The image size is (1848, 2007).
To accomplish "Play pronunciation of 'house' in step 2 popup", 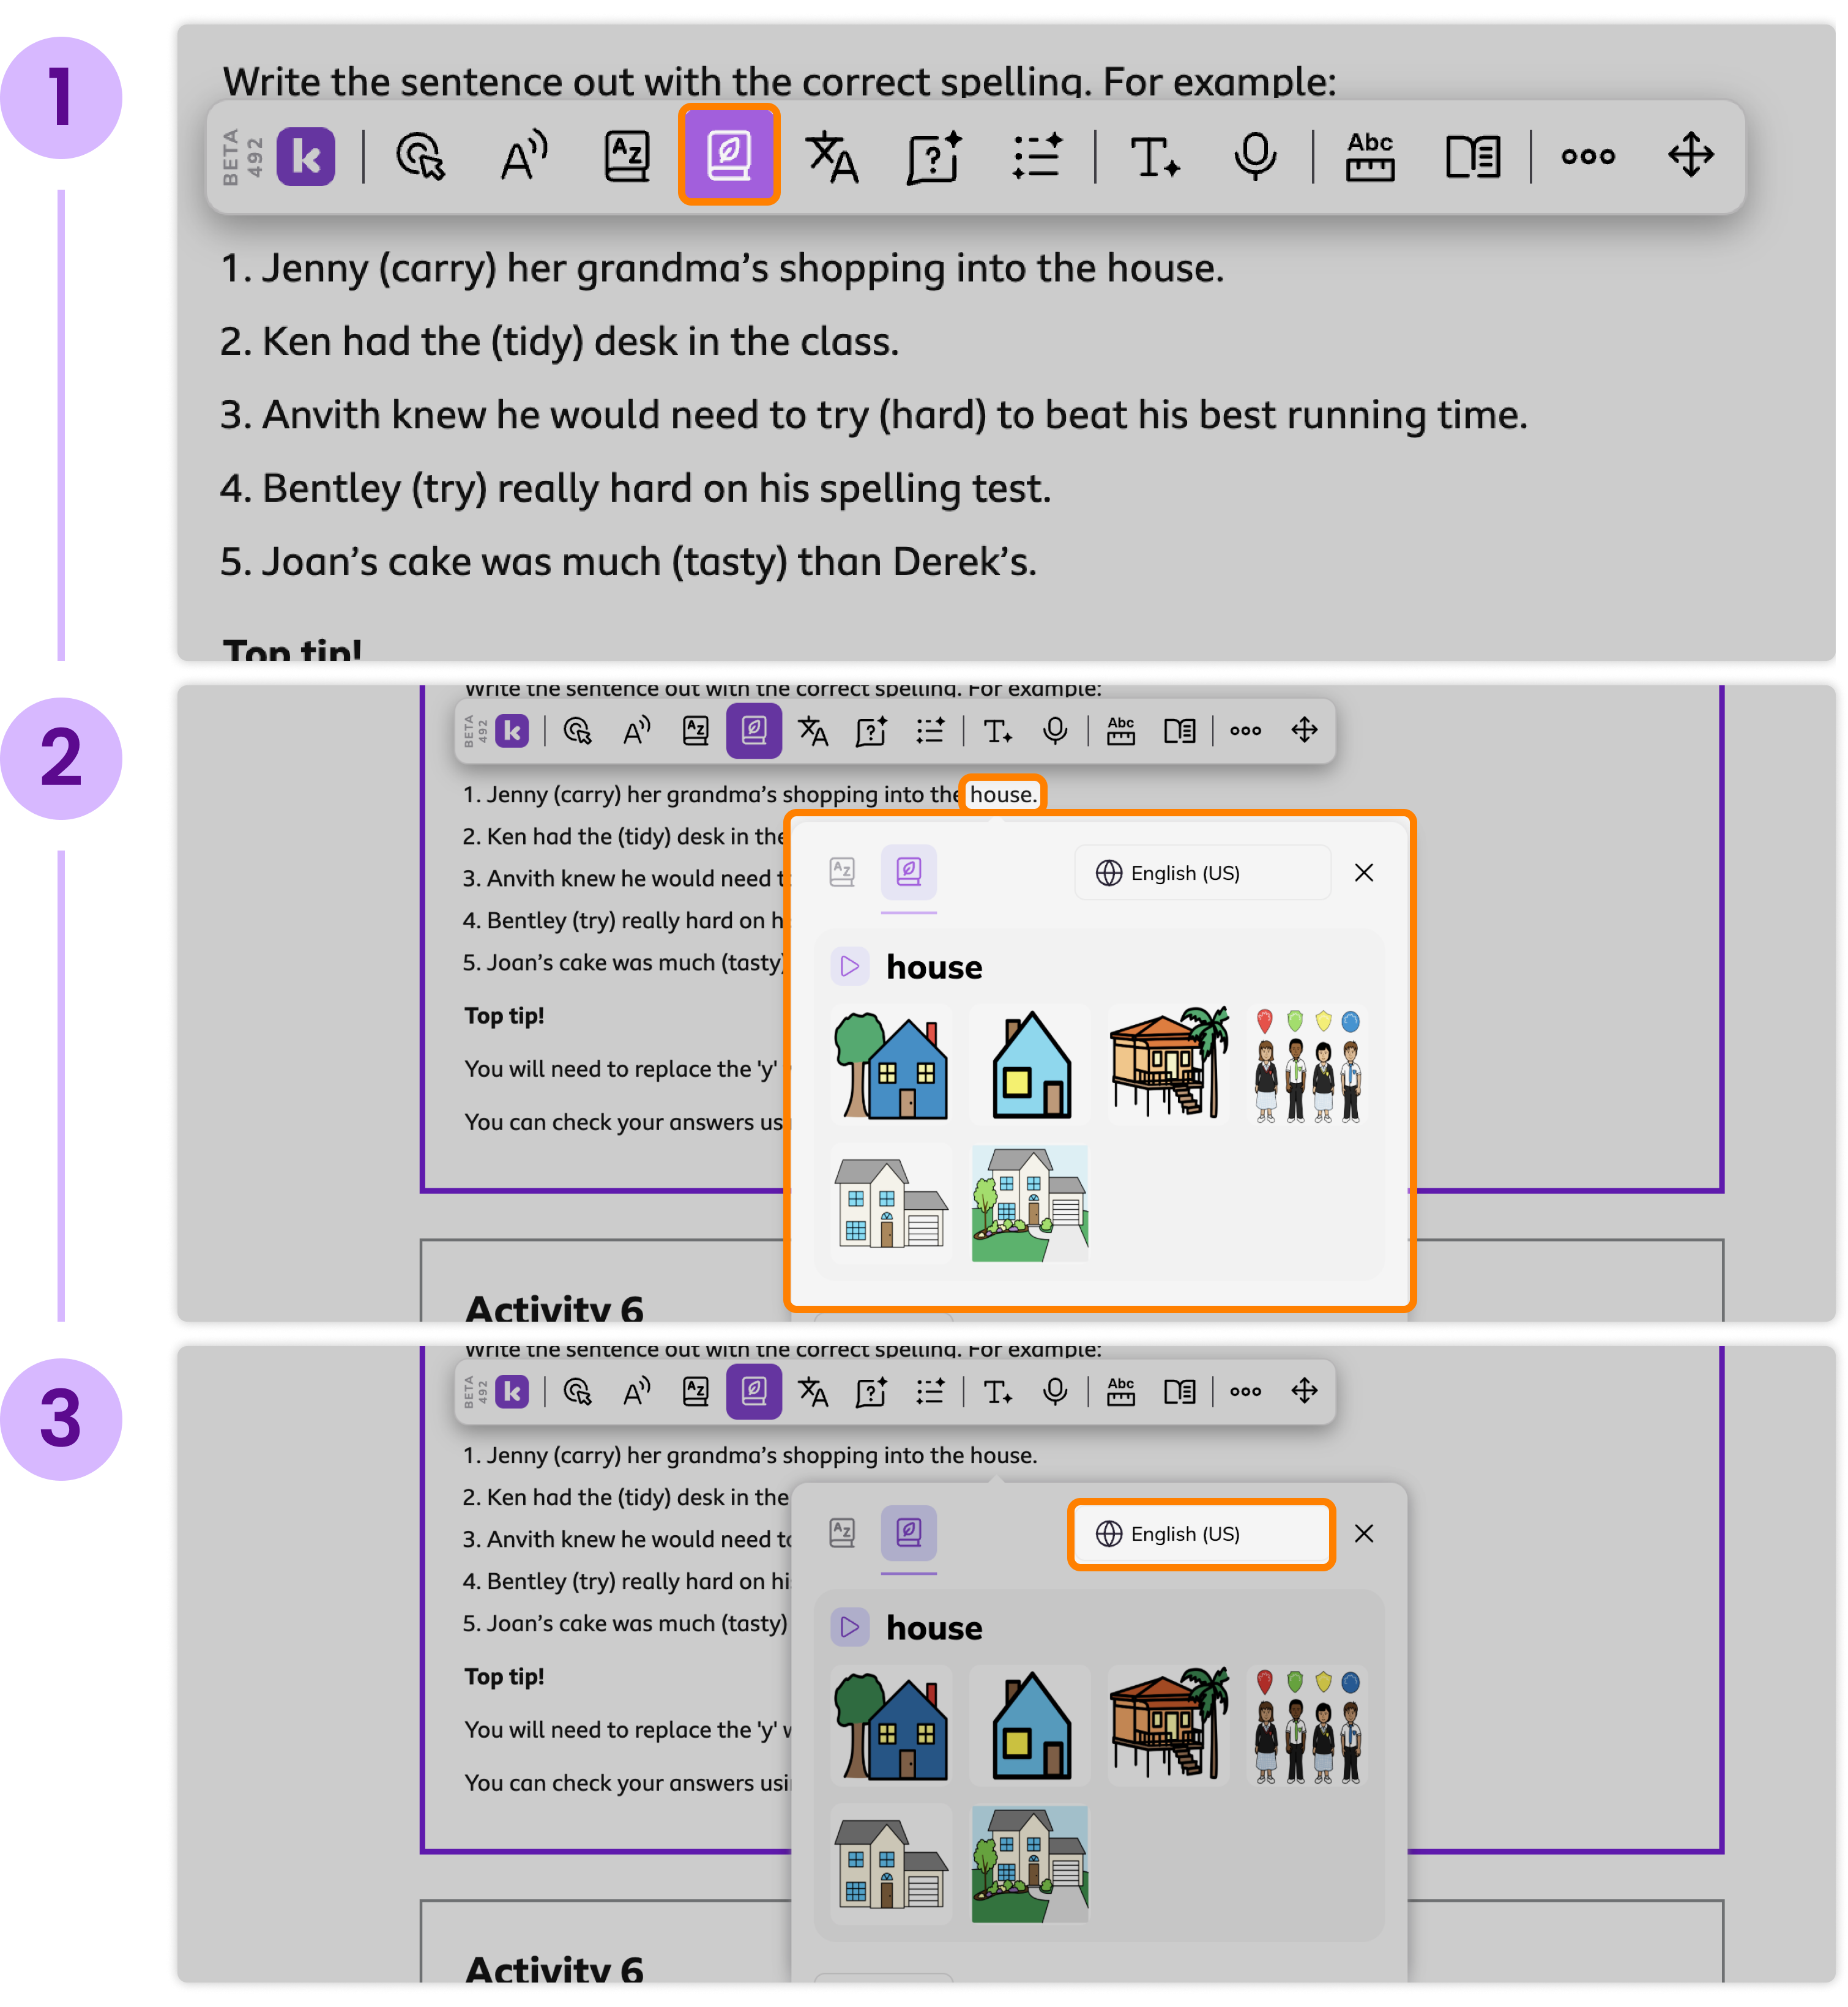I will [x=849, y=966].
